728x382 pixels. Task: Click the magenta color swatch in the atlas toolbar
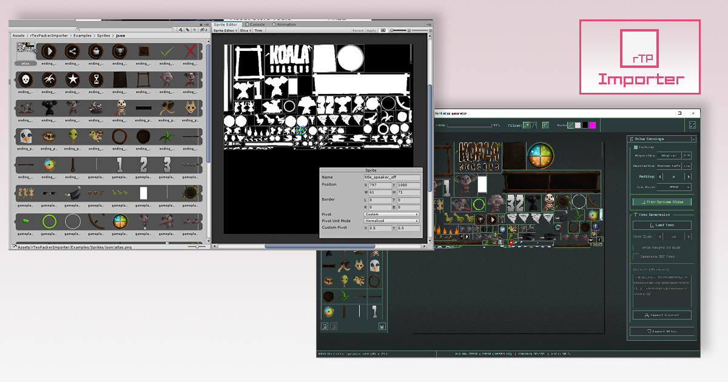(592, 125)
